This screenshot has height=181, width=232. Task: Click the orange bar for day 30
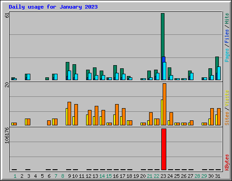point(212,117)
